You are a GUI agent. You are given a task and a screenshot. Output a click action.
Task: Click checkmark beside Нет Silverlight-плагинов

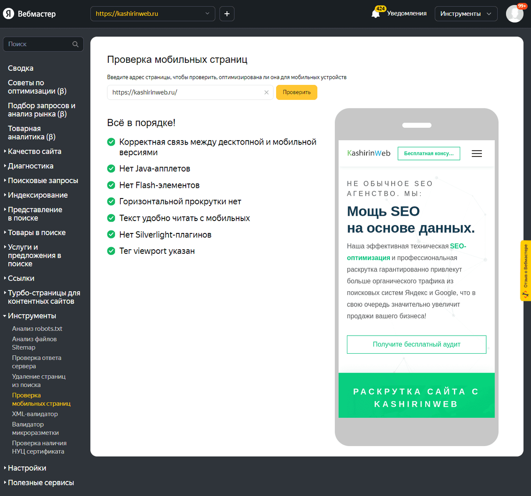[111, 235]
